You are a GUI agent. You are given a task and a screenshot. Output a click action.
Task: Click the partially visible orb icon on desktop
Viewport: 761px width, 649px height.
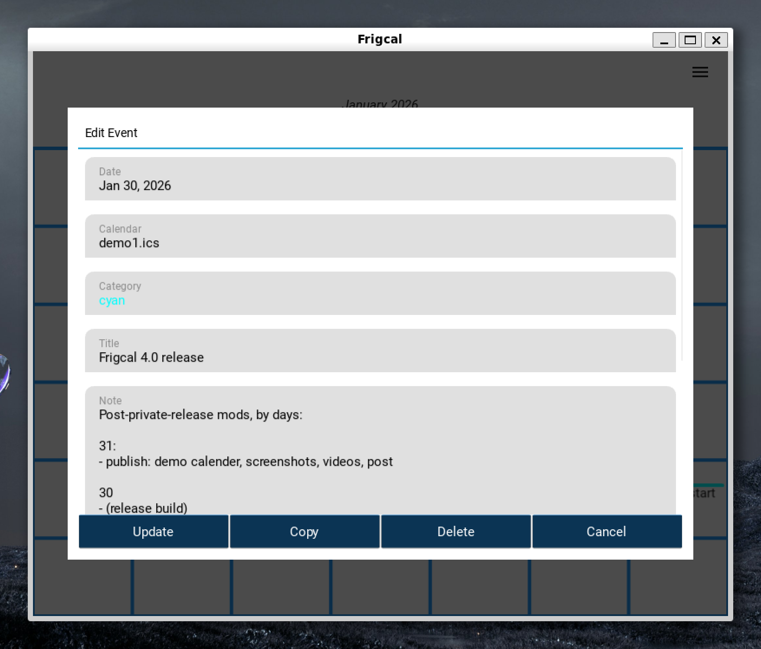point(3,373)
